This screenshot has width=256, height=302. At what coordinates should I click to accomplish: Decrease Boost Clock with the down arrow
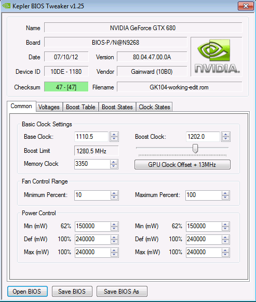click(x=225, y=139)
